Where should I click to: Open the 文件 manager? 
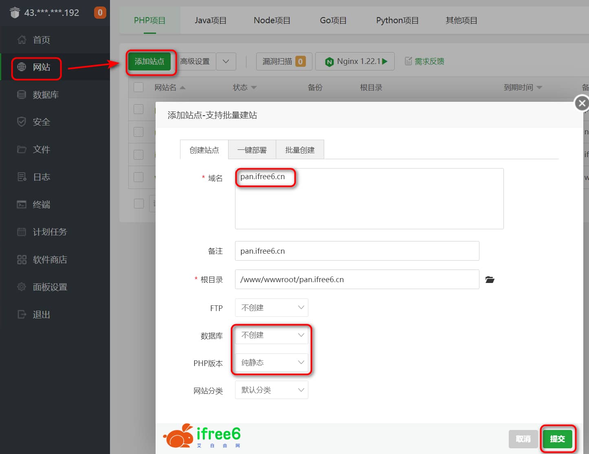pyautogui.click(x=41, y=149)
